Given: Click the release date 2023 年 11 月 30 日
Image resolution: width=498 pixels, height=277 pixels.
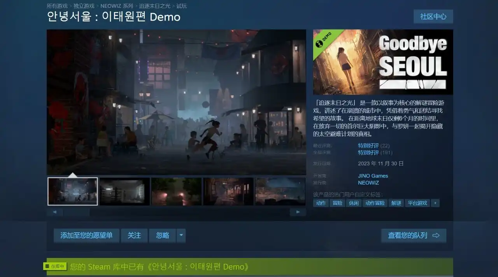Looking at the screenshot, I should (x=381, y=164).
